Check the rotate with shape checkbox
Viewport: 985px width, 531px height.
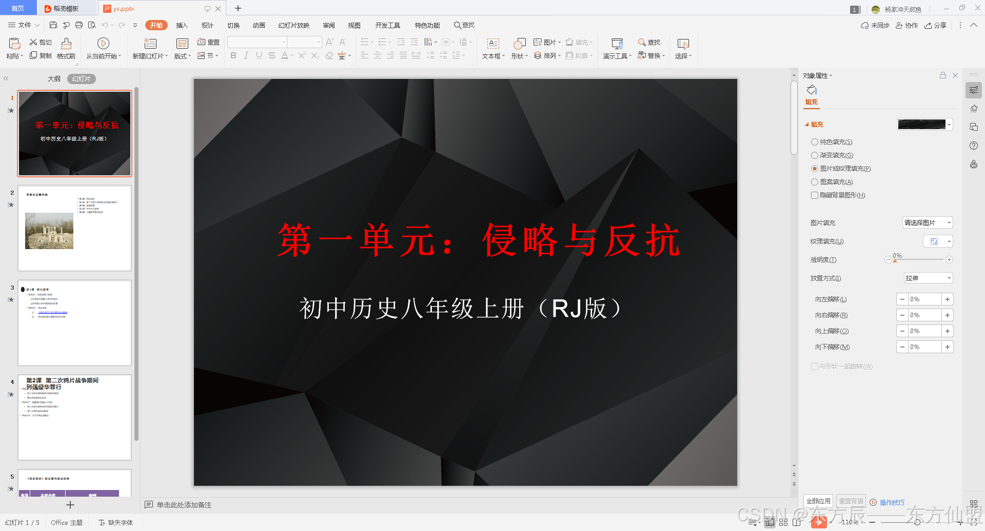[815, 366]
